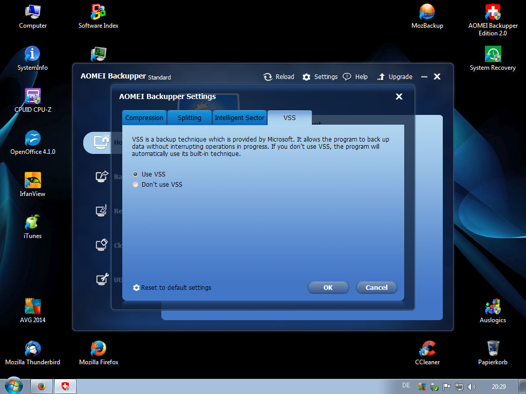Open Settings from the Backupper header

pyautogui.click(x=320, y=77)
